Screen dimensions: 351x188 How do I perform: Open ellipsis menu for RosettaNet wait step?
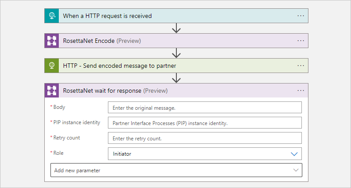pyautogui.click(x=301, y=91)
